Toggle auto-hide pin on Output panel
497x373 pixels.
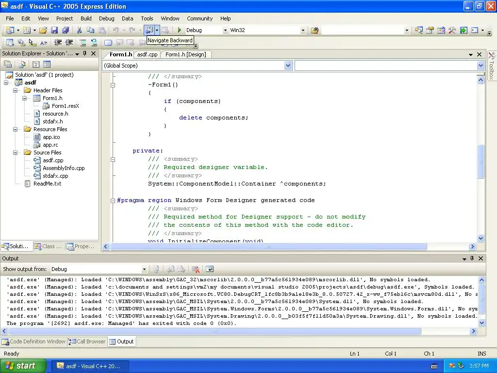click(x=472, y=258)
